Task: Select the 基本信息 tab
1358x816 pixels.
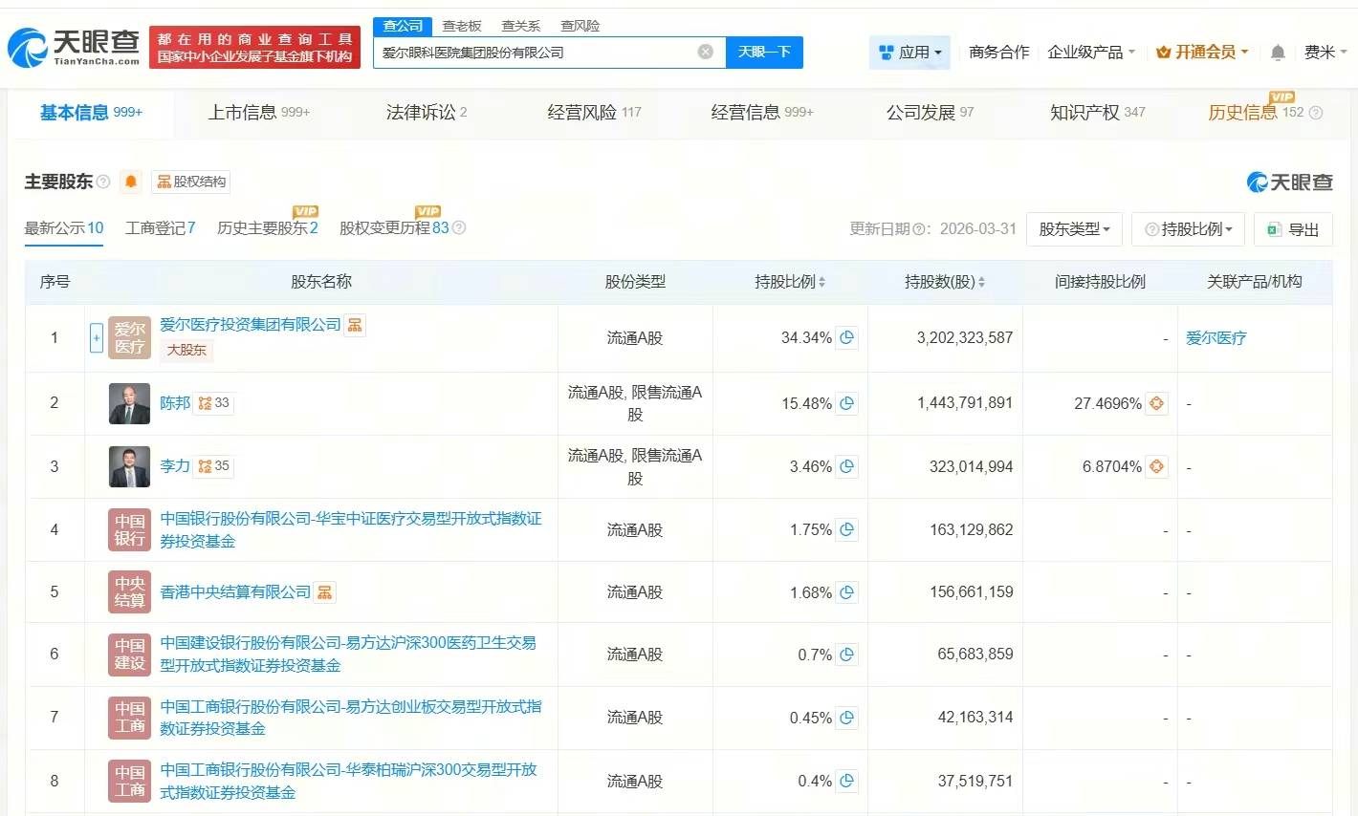Action: (x=91, y=113)
